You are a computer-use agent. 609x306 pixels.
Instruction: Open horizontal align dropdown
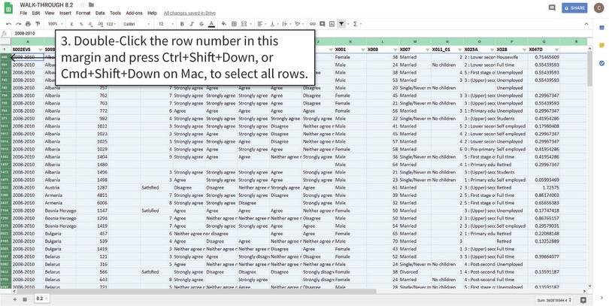(262, 24)
